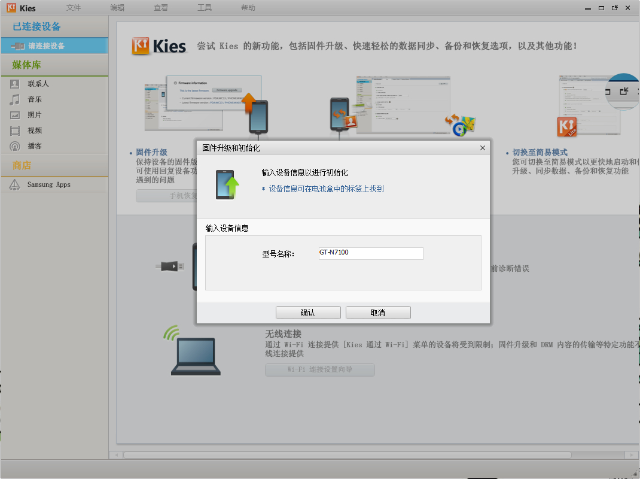Open the 工具 menu
Screen dimensions: 640x479
(x=205, y=8)
